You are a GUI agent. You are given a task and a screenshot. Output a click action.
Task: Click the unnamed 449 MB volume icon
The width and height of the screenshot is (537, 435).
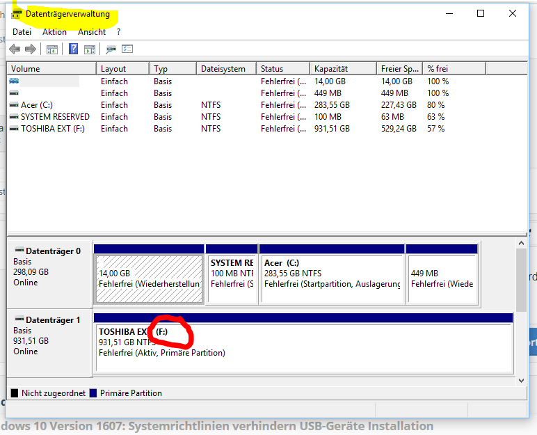coord(14,93)
